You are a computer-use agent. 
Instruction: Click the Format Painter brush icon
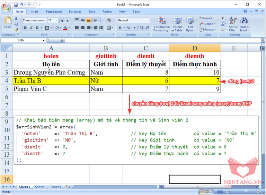coord(16,30)
